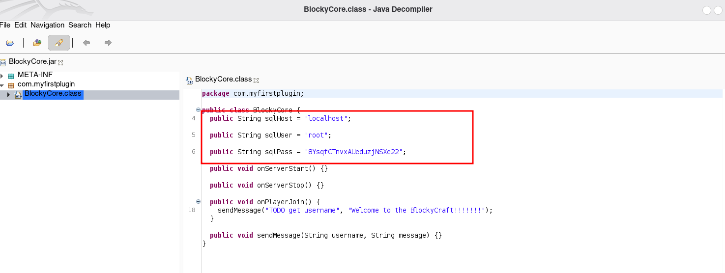This screenshot has width=725, height=273.
Task: Expand the BlockyCore.class tree node
Action: pyautogui.click(x=8, y=95)
